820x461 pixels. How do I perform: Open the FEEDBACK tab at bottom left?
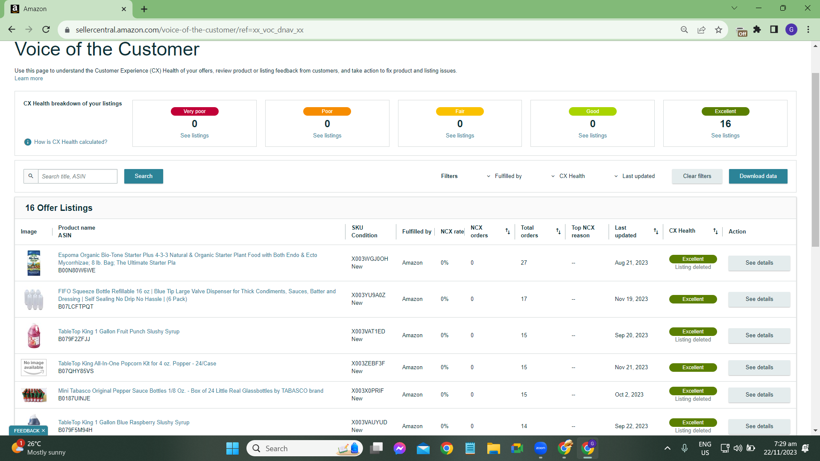tap(29, 431)
